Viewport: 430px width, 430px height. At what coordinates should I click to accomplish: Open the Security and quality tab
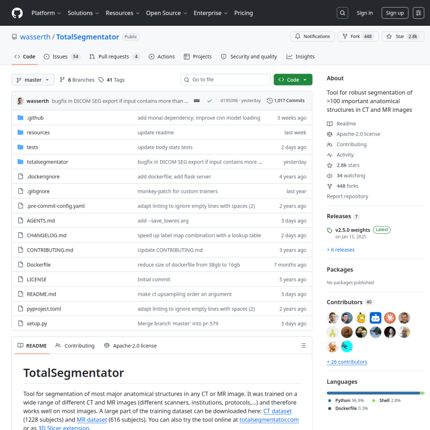249,56
